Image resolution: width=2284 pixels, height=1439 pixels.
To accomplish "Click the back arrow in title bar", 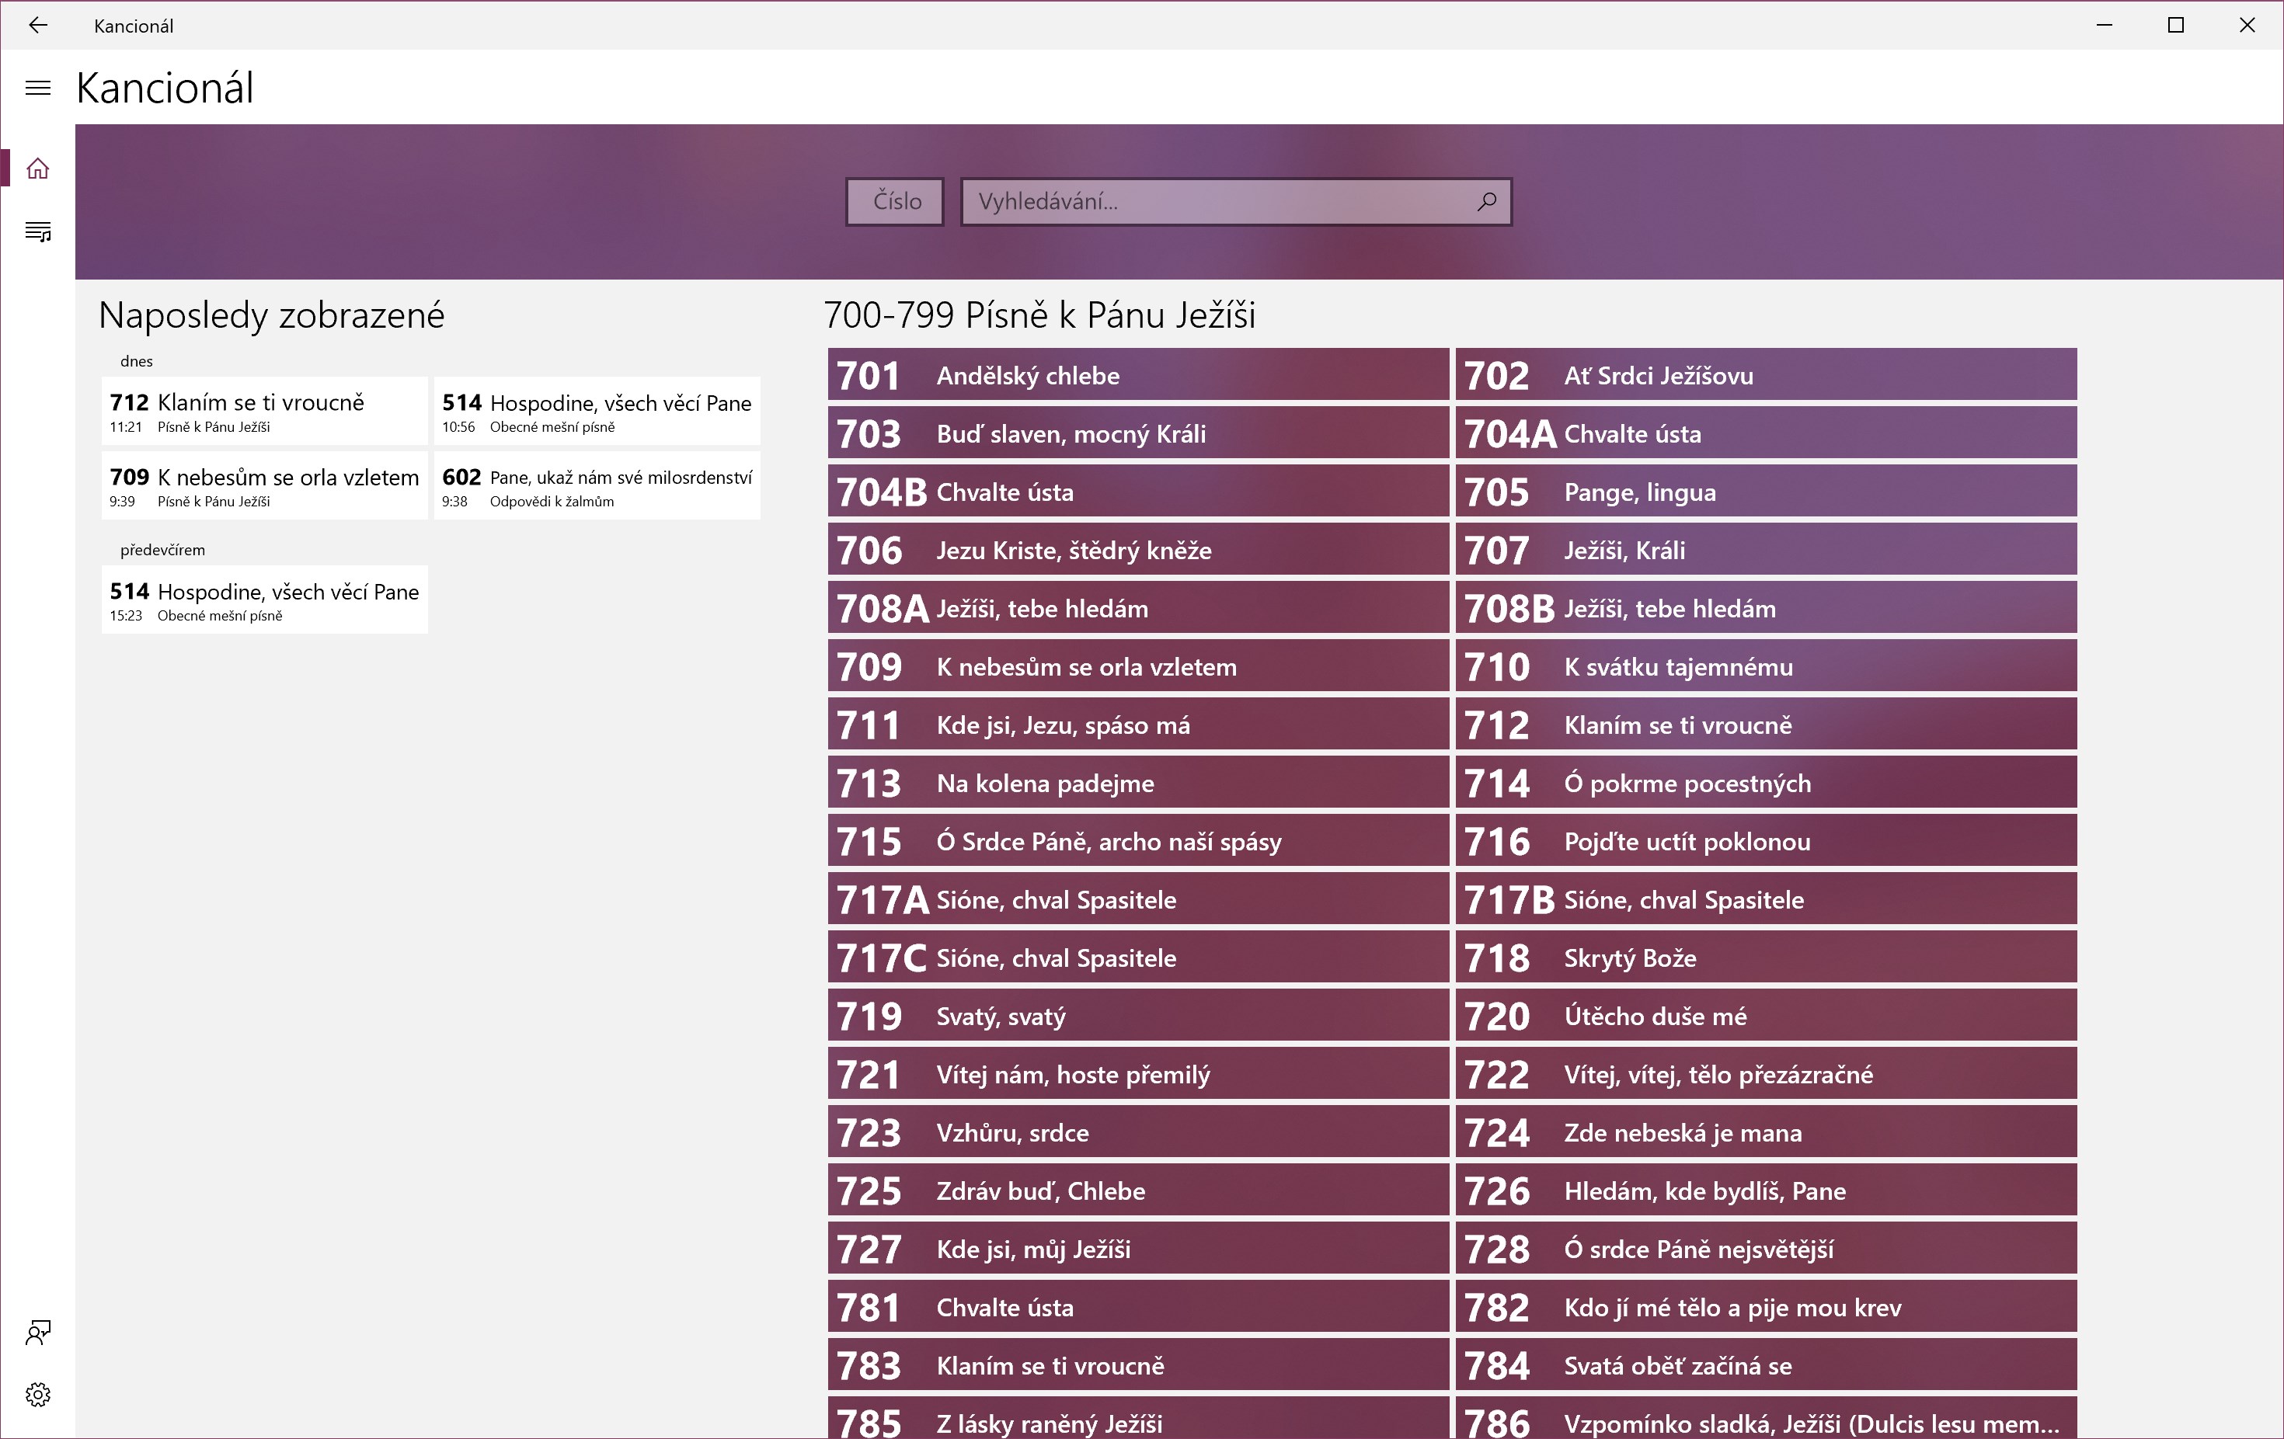I will [x=38, y=26].
